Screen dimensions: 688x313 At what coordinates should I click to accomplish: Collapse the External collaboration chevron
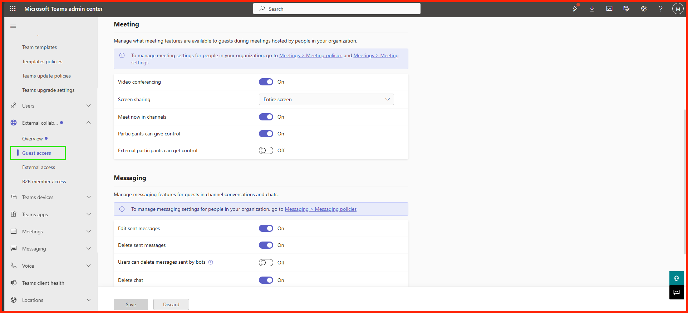pos(89,123)
